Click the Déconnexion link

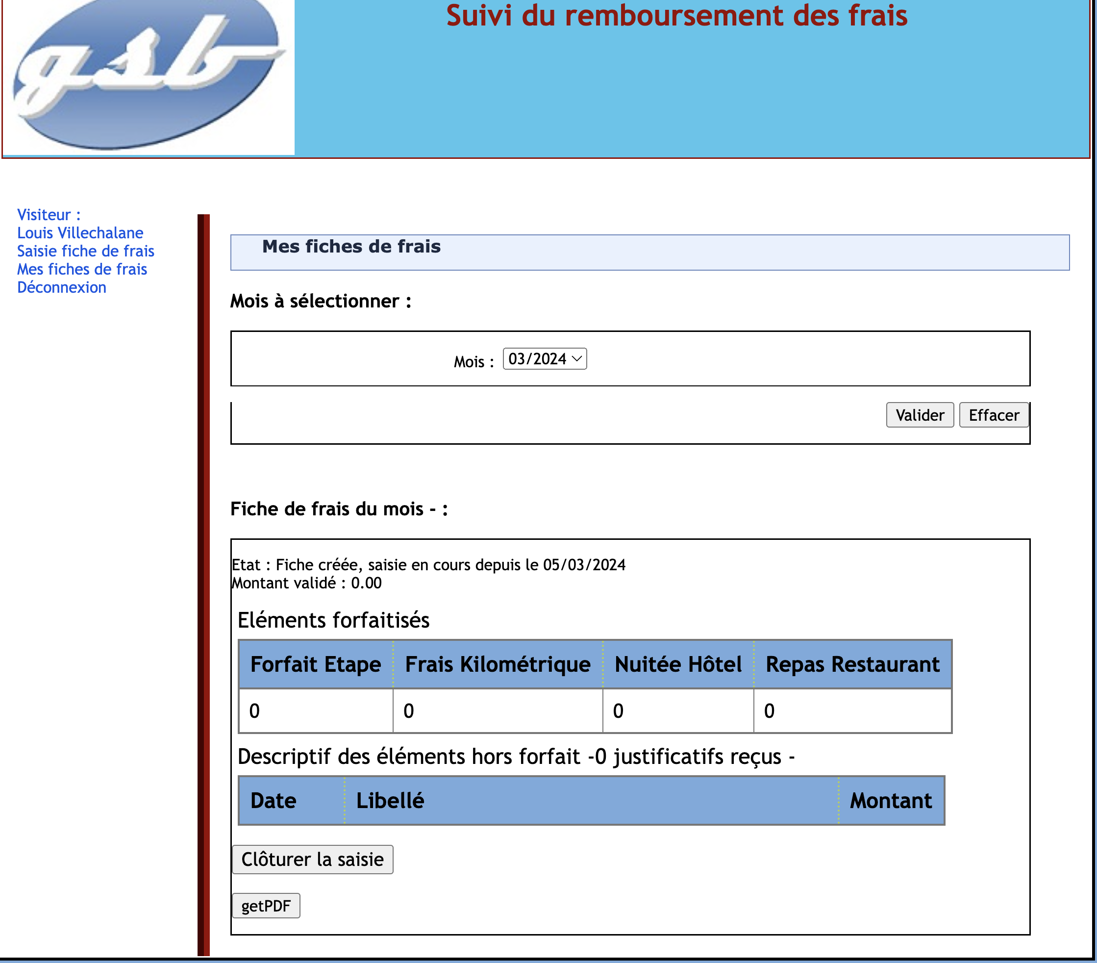[62, 287]
